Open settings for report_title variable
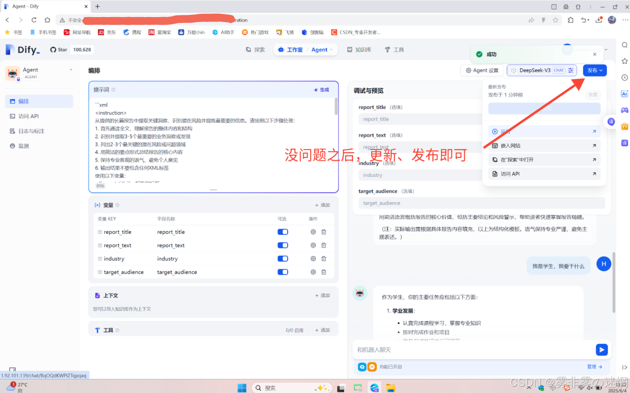The width and height of the screenshot is (630, 393). (x=313, y=232)
